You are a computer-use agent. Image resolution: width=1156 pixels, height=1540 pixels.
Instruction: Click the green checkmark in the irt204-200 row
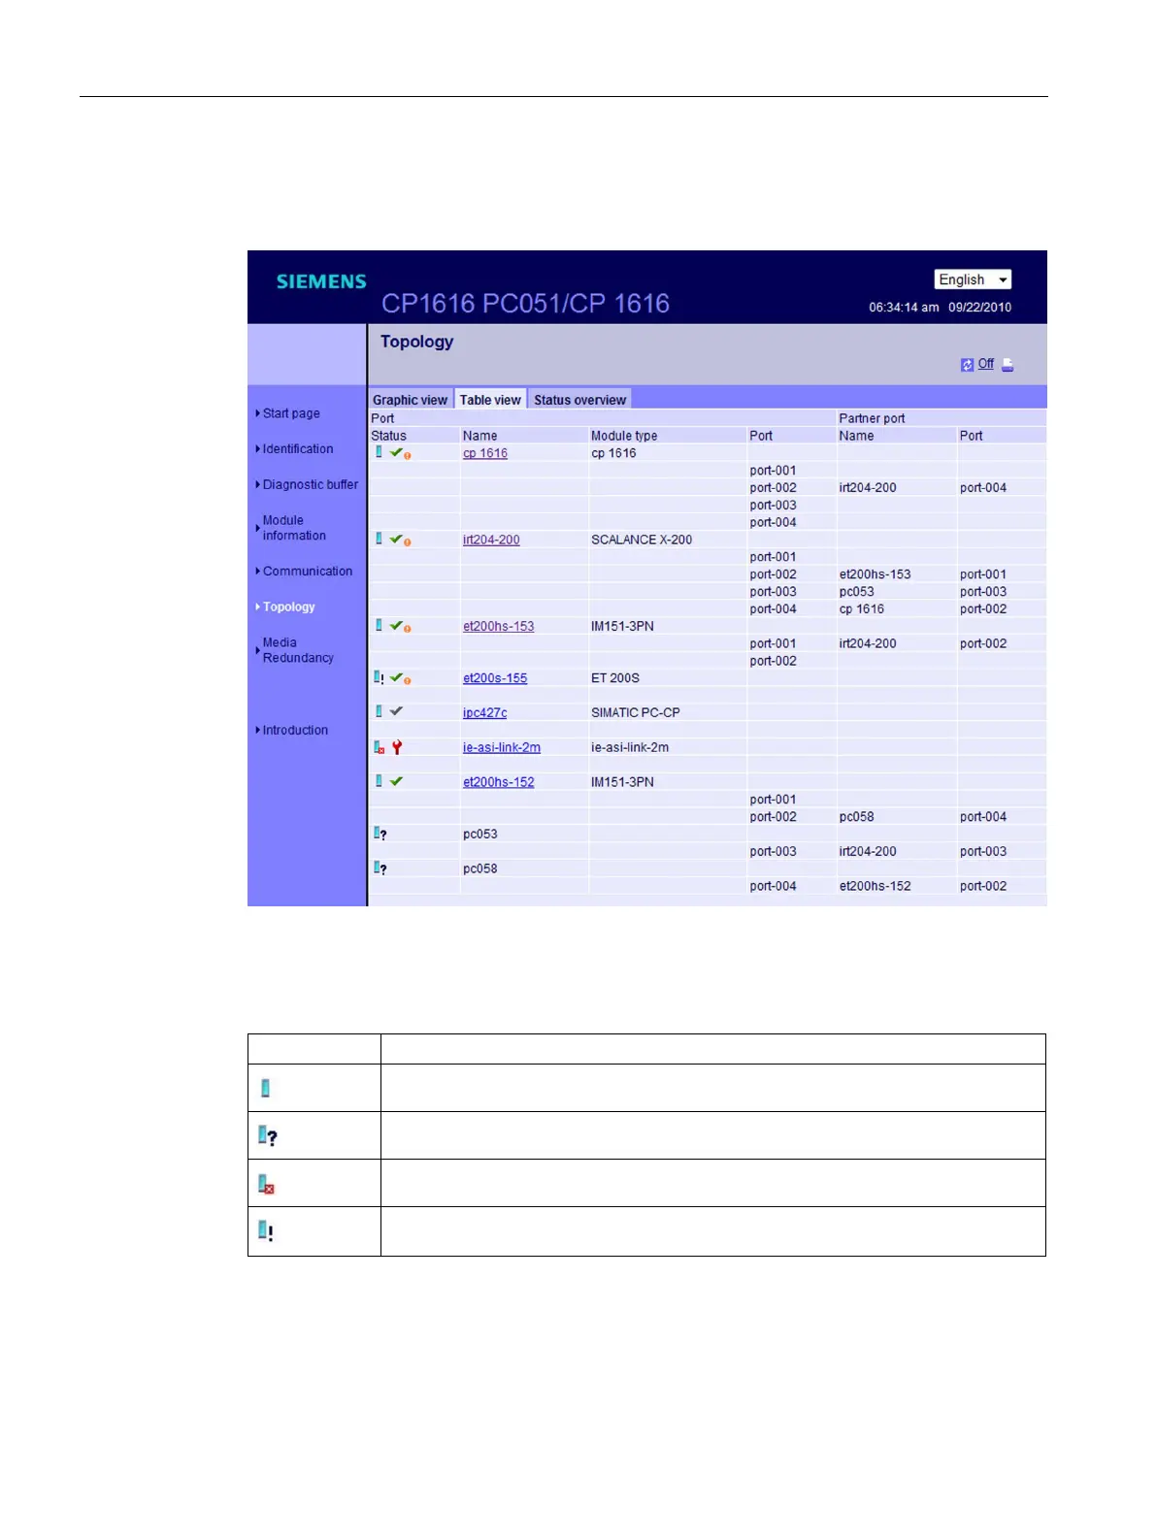click(x=396, y=539)
